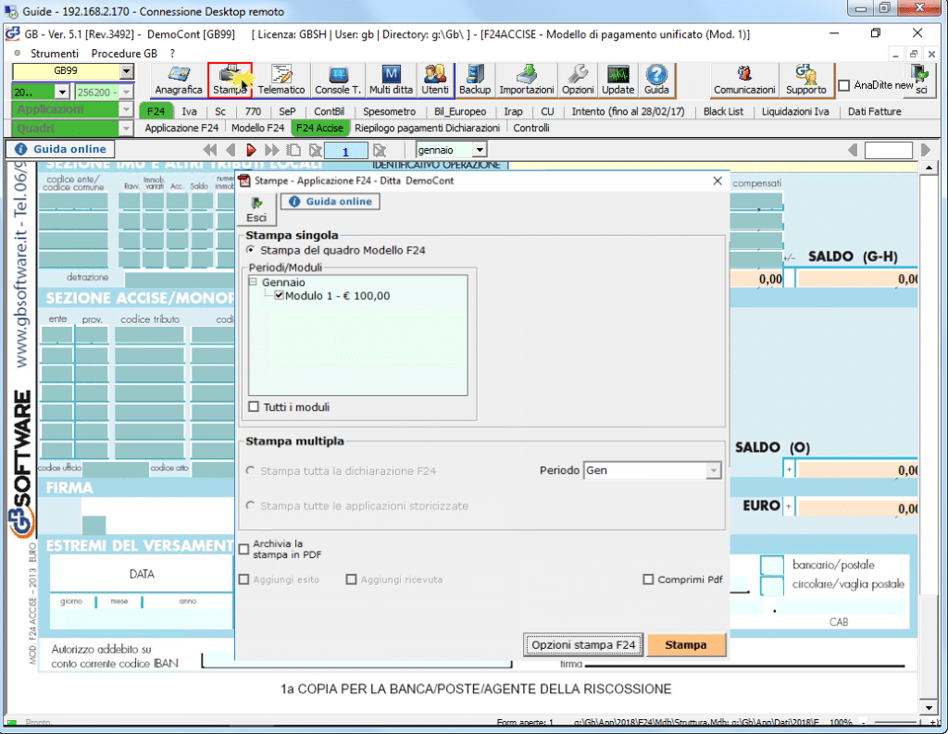Open the Strumenti menu
This screenshot has height=734, width=948.
pos(55,54)
